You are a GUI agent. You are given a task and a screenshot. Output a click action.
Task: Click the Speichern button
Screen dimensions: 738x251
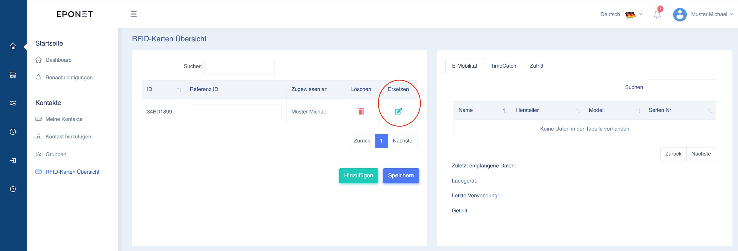tap(401, 176)
